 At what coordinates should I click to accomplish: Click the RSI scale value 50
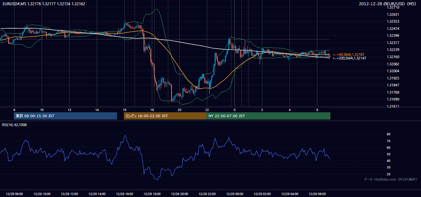[x=389, y=154]
